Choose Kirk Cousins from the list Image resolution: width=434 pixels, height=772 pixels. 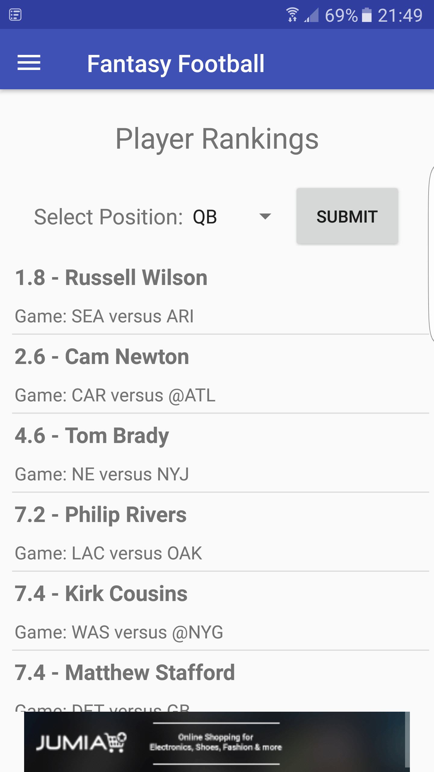221,611
